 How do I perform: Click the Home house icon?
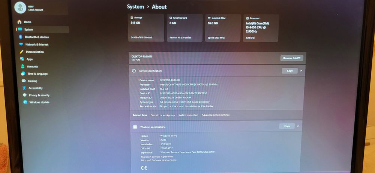tap(19, 22)
